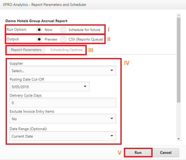
Task: Click the empty scrollbar track below the thumb
Action: coord(179,120)
